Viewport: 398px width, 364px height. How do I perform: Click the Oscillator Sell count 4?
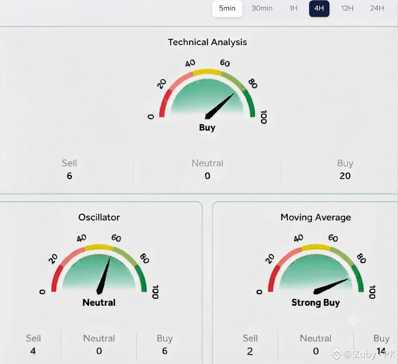point(33,351)
